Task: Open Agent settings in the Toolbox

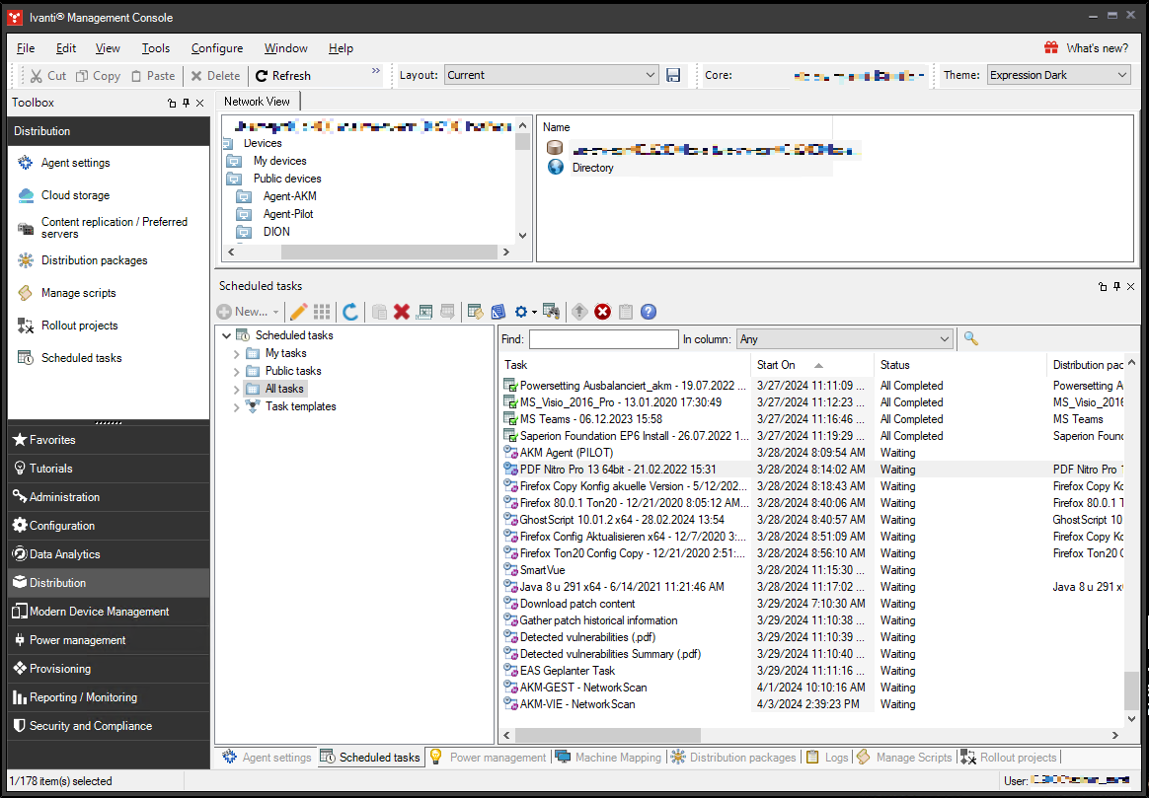Action: (75, 163)
